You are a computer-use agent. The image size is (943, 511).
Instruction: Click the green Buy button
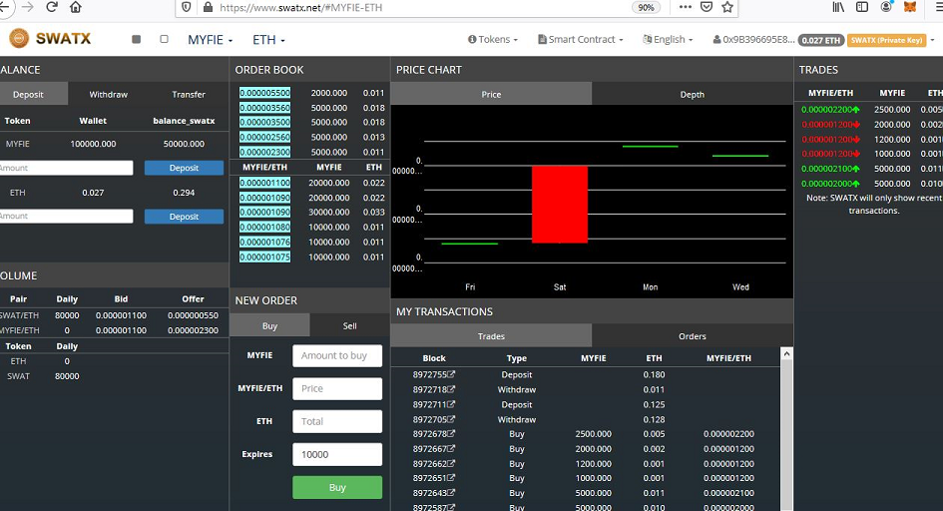337,488
